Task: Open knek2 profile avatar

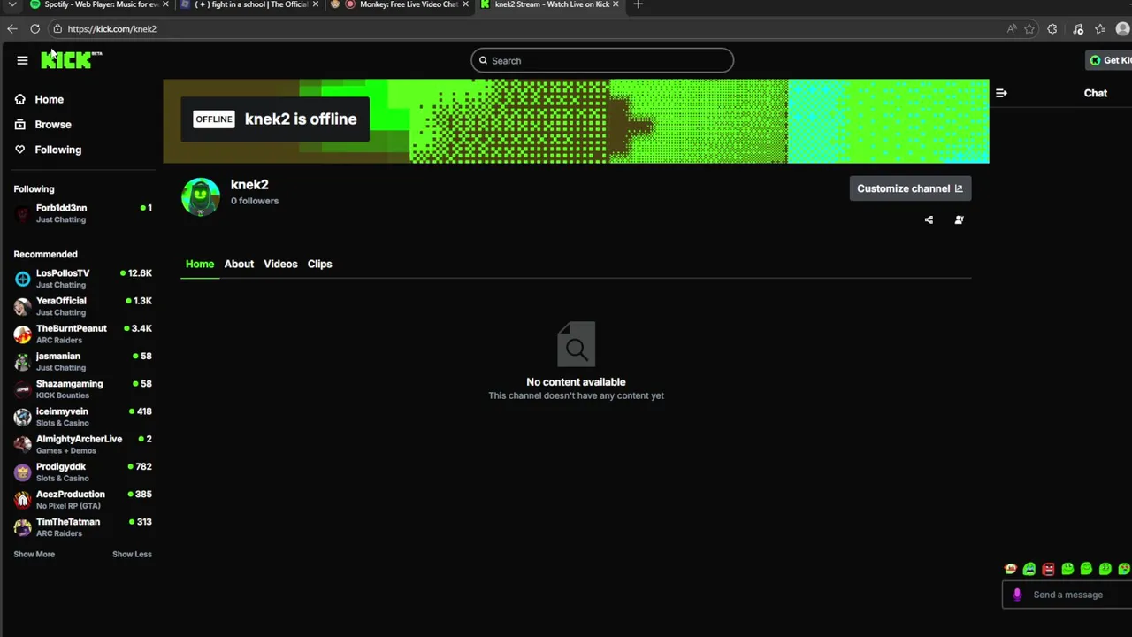Action: click(x=201, y=196)
